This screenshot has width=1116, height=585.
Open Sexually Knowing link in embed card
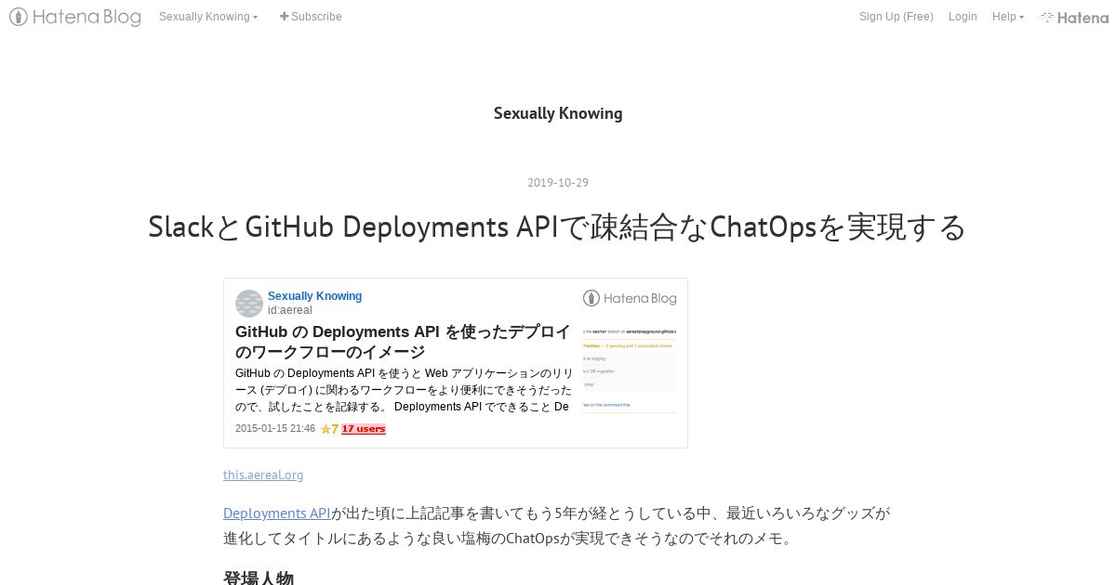pyautogui.click(x=314, y=296)
